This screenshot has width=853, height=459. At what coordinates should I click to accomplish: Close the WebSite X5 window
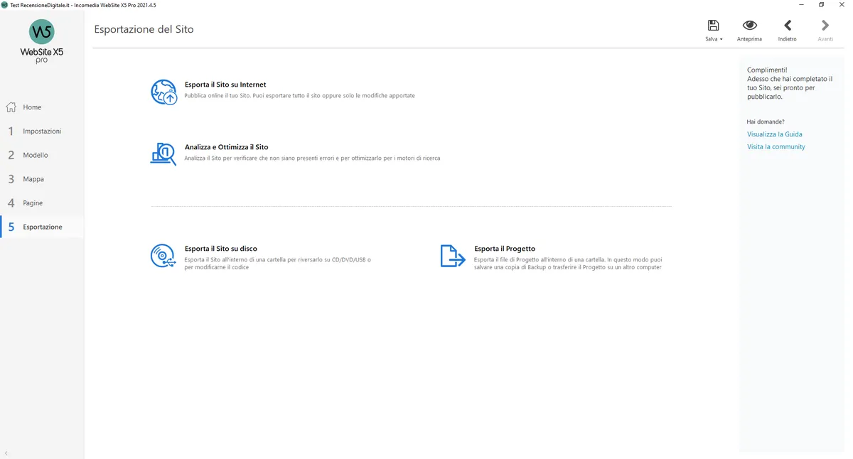pyautogui.click(x=842, y=5)
